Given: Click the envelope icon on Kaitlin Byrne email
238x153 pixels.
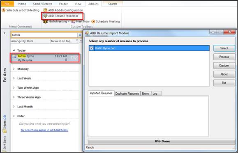Looking at the screenshot, I should click(x=14, y=56).
